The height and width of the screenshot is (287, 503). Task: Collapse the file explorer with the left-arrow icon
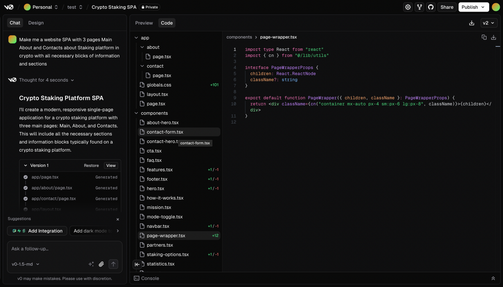137,264
